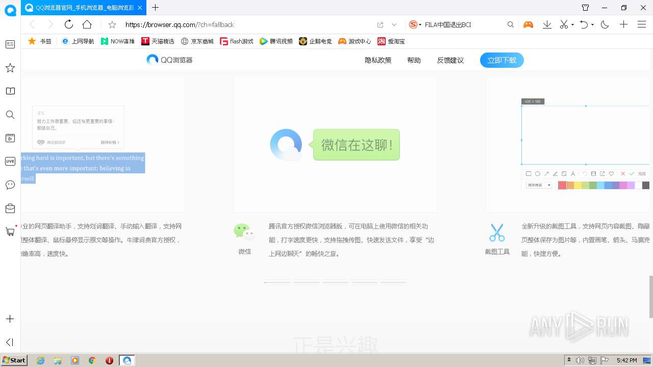Select the first carousel indicator dash

[x=277, y=282]
